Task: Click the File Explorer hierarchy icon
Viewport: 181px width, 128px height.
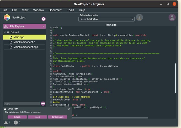Action: [x=6, y=26]
